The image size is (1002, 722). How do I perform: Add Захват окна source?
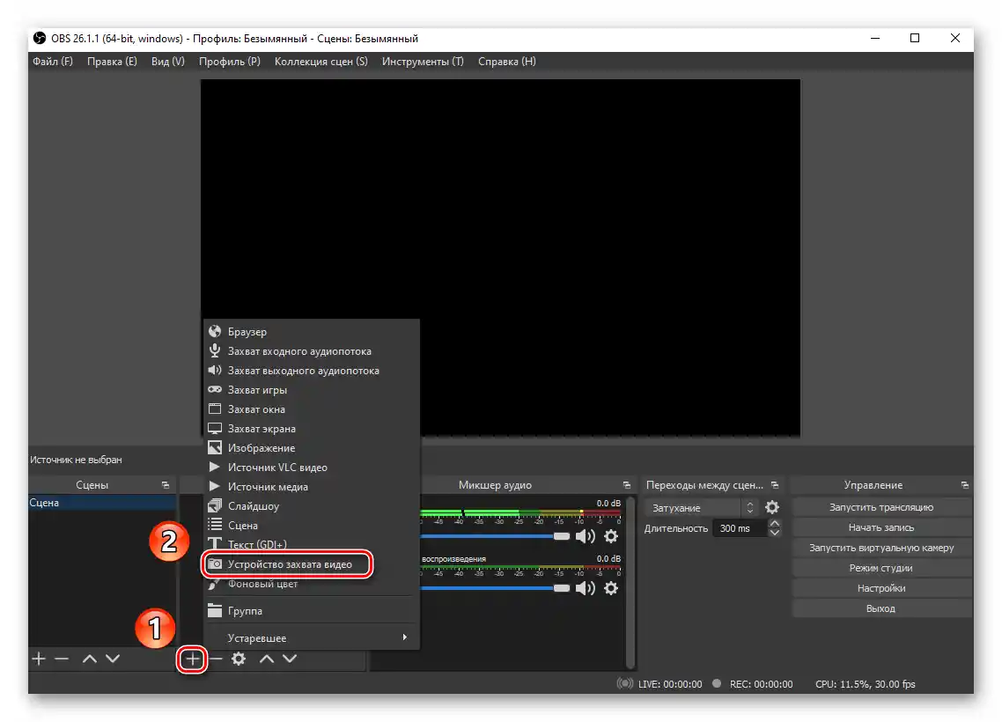(x=311, y=409)
